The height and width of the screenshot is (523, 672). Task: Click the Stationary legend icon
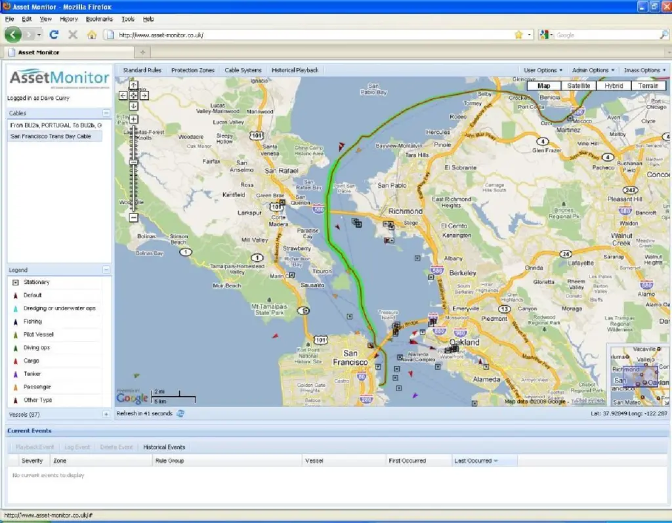(x=16, y=282)
